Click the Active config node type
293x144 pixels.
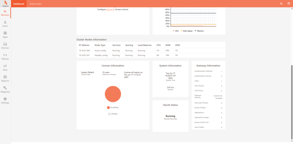pos(100,50)
